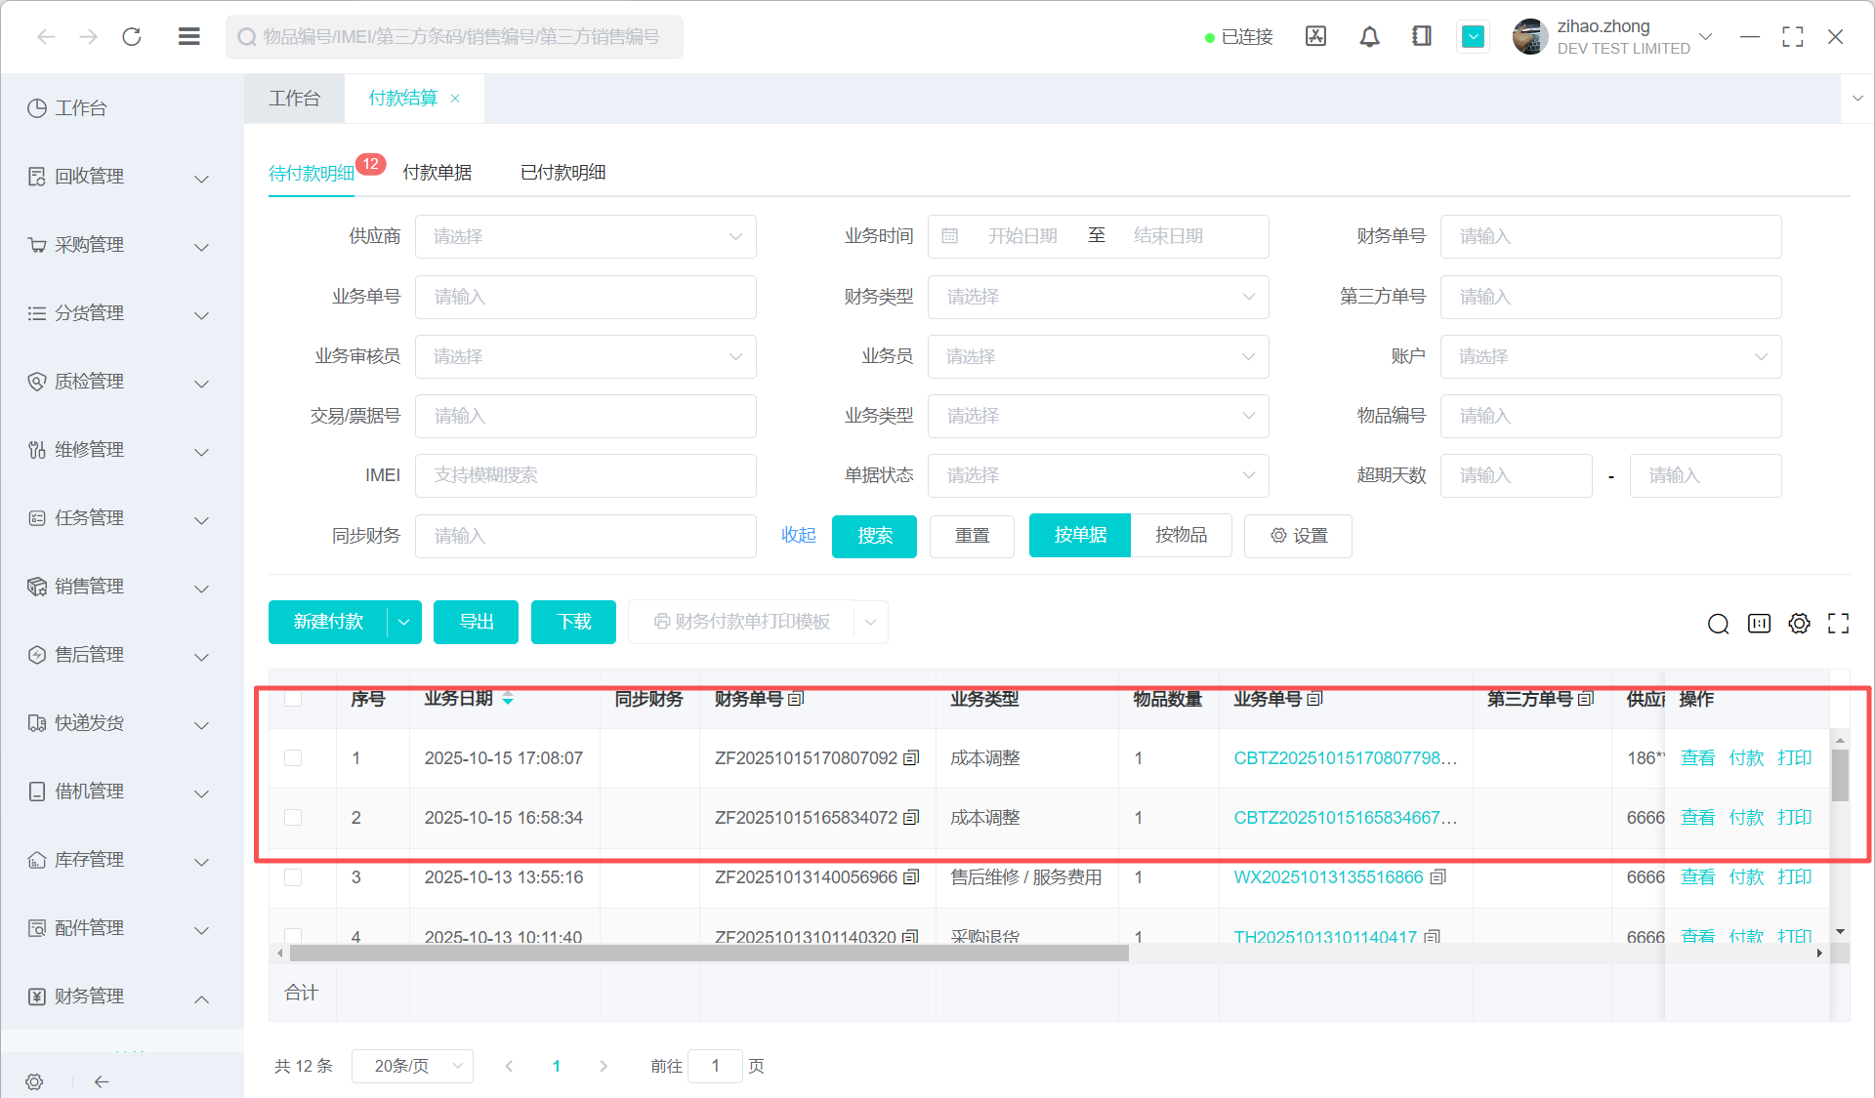Expand table to fullscreen icon
The width and height of the screenshot is (1875, 1098).
(x=1839, y=624)
